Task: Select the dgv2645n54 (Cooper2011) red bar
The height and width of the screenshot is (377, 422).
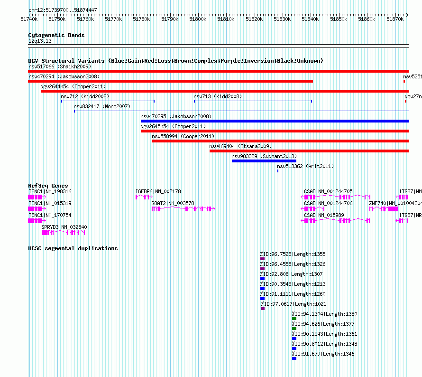Action: click(275, 131)
